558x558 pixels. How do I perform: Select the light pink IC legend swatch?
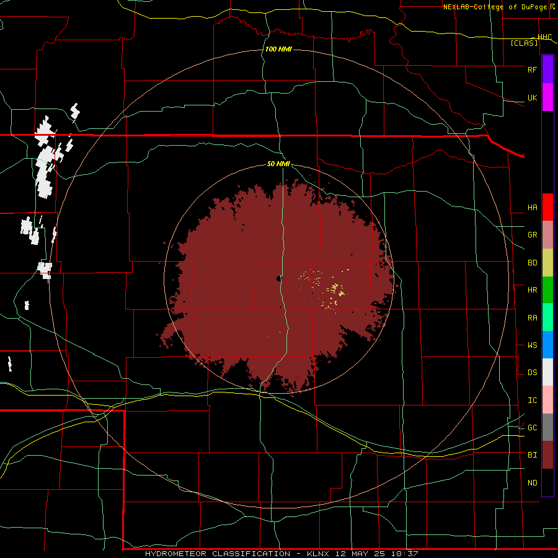547,400
